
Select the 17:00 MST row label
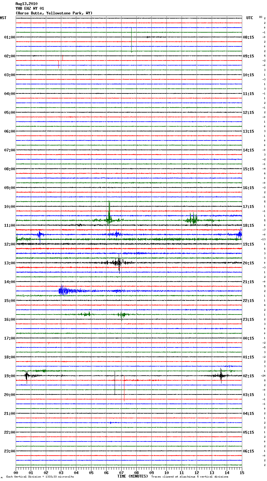point(10,338)
